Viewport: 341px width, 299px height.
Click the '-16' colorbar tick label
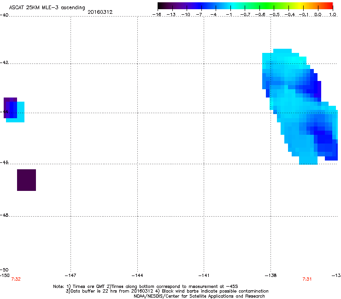tap(157, 15)
